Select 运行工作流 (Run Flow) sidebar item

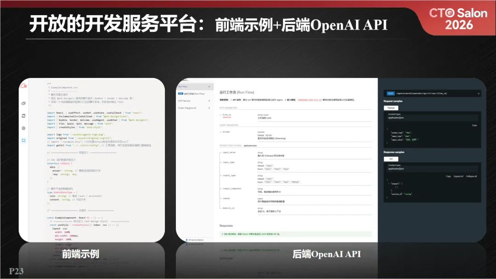pos(194,94)
